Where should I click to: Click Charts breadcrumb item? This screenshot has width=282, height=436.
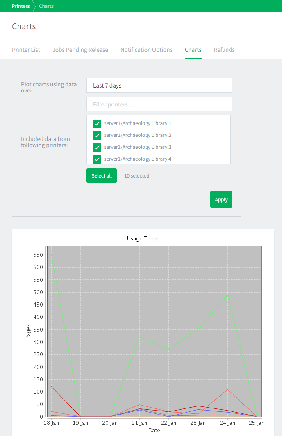pos(46,6)
